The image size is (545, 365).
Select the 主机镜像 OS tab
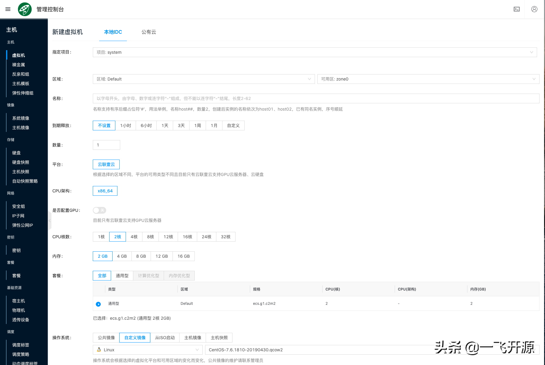[193, 338]
